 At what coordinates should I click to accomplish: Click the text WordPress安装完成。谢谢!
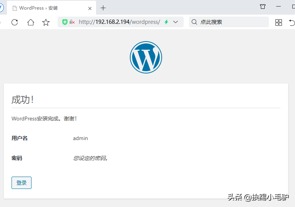[x=44, y=119]
